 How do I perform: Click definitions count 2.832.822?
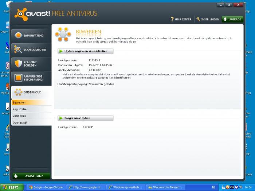[95, 70]
